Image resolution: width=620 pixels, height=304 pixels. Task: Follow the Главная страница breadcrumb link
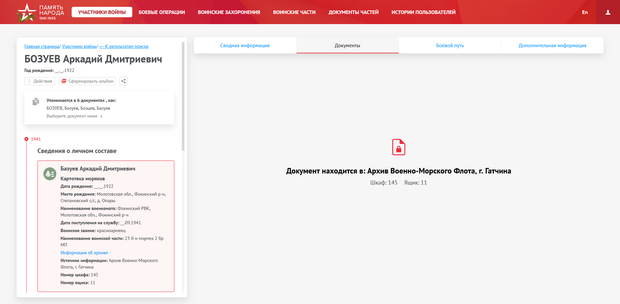tap(42, 47)
